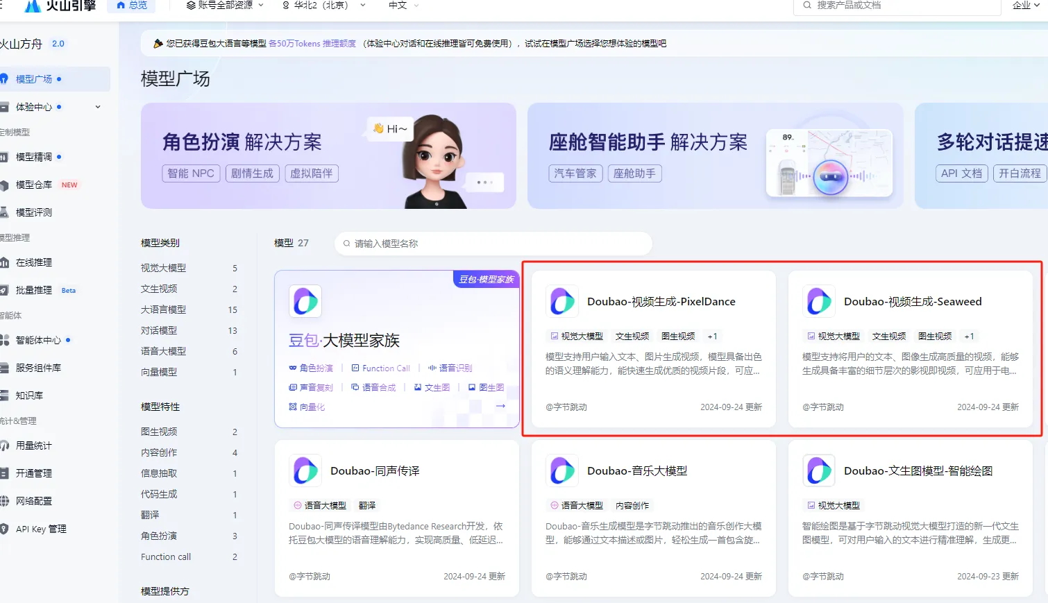Click the 智能 NPC tag

click(x=191, y=173)
